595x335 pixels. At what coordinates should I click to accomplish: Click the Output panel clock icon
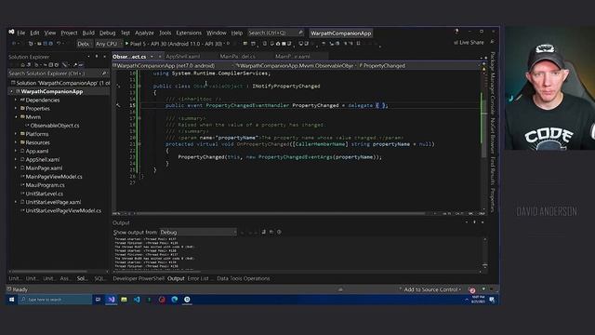coord(279,232)
